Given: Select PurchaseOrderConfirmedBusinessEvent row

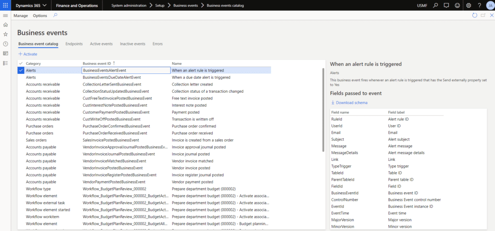Looking at the screenshot, I should click(144, 126).
